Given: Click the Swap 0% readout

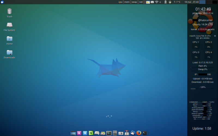Looking at the screenshot, I should coord(202,69).
